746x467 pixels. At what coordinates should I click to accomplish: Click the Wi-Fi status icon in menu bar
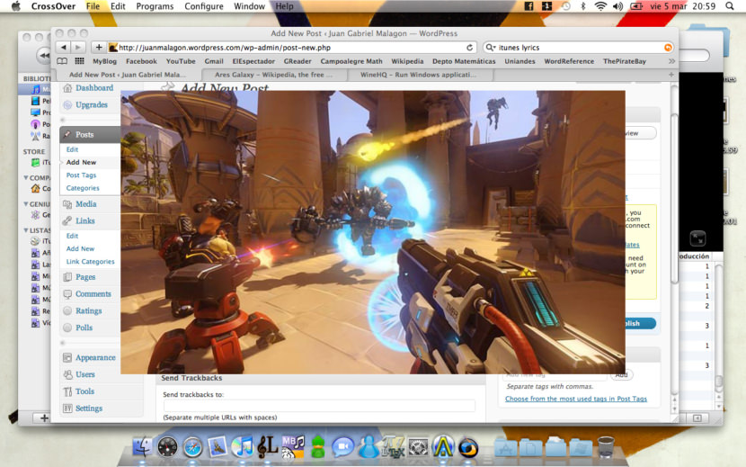point(599,6)
